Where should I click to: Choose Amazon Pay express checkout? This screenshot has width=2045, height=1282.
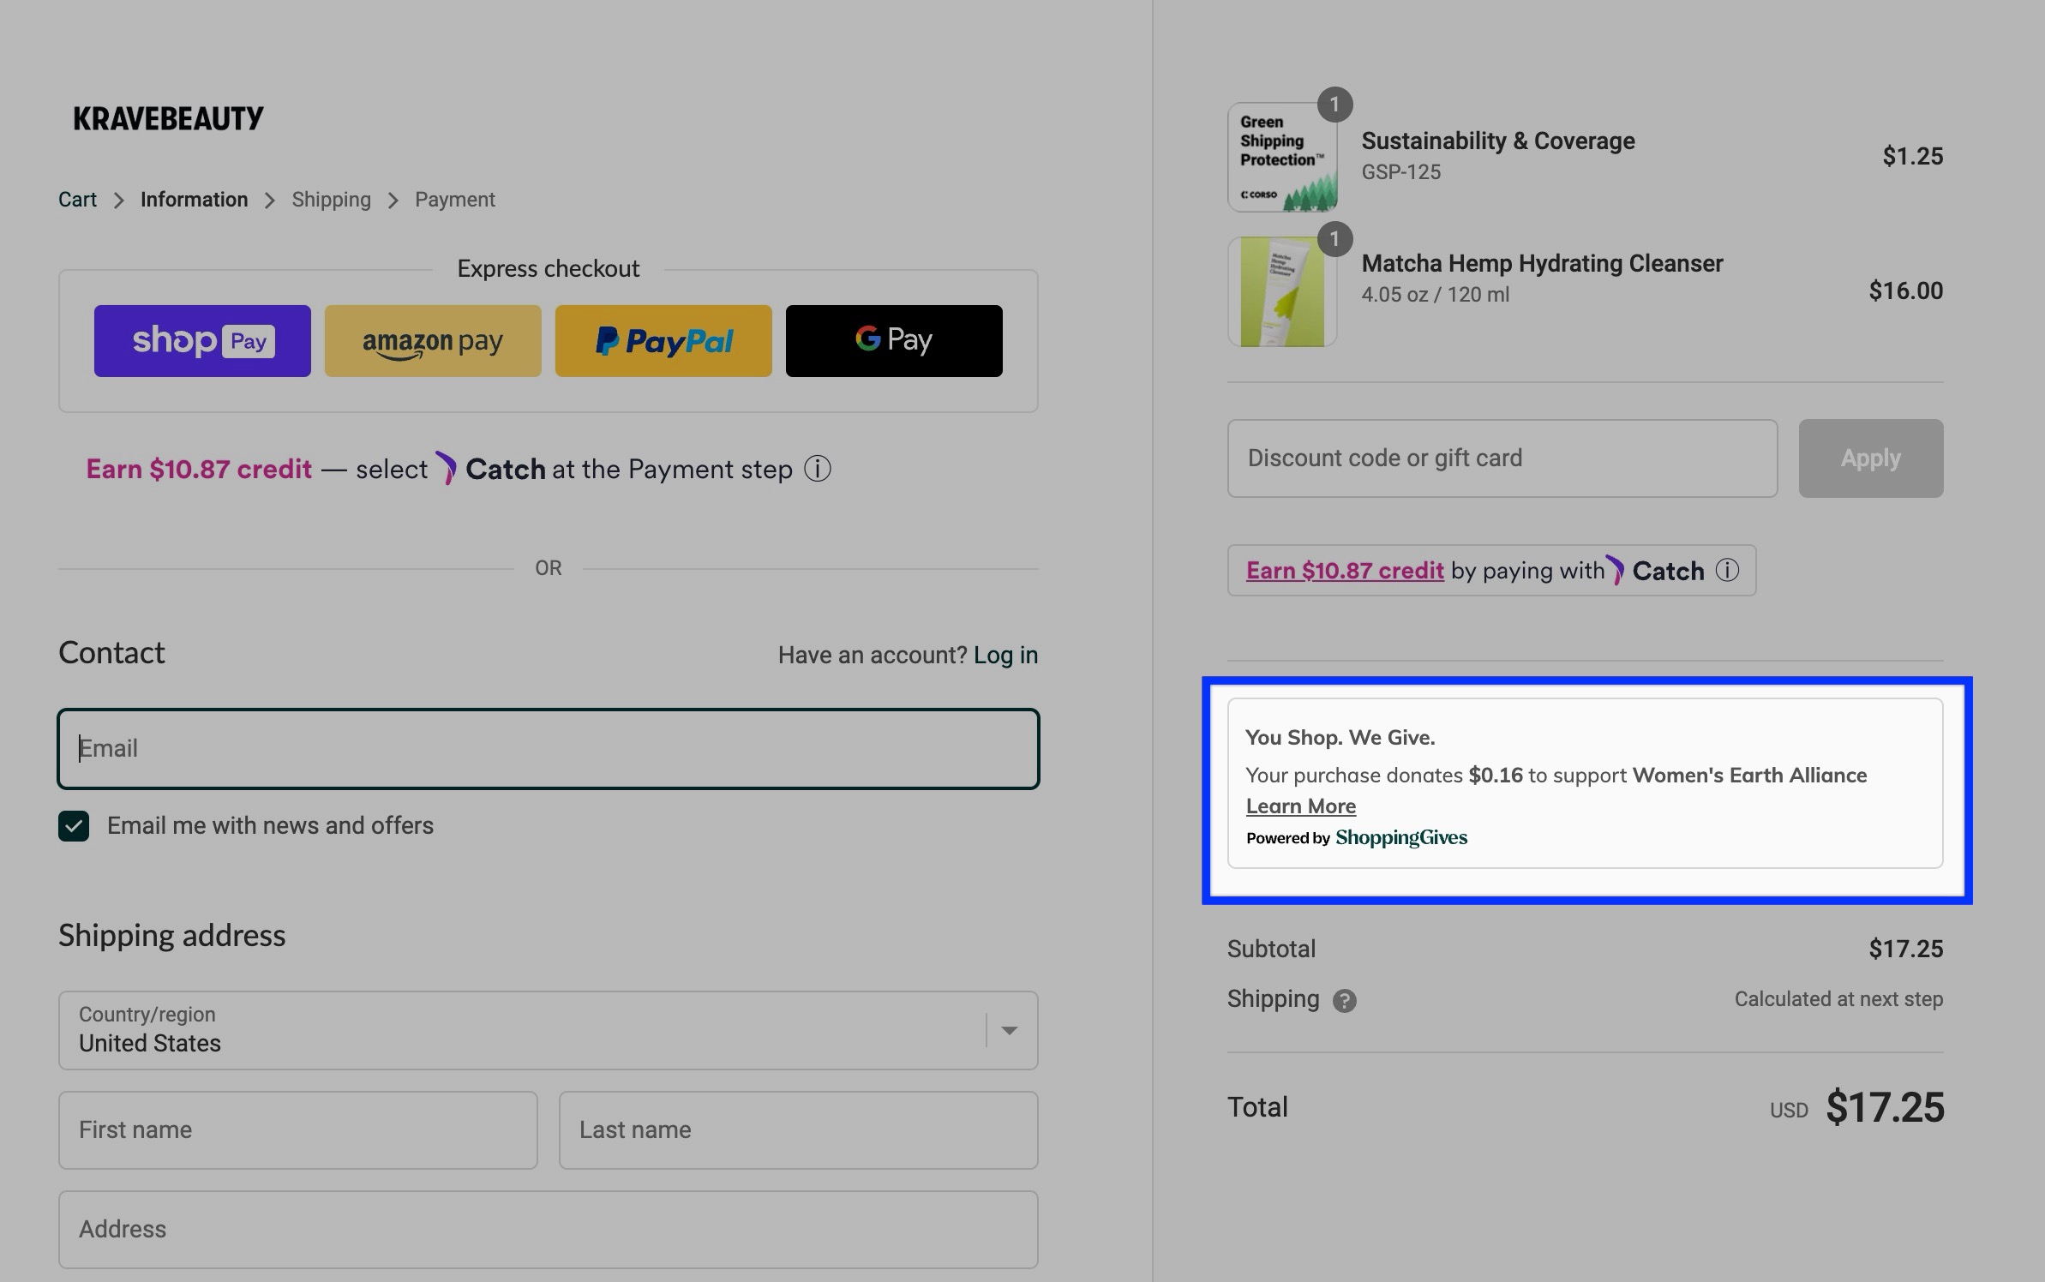pyautogui.click(x=433, y=341)
